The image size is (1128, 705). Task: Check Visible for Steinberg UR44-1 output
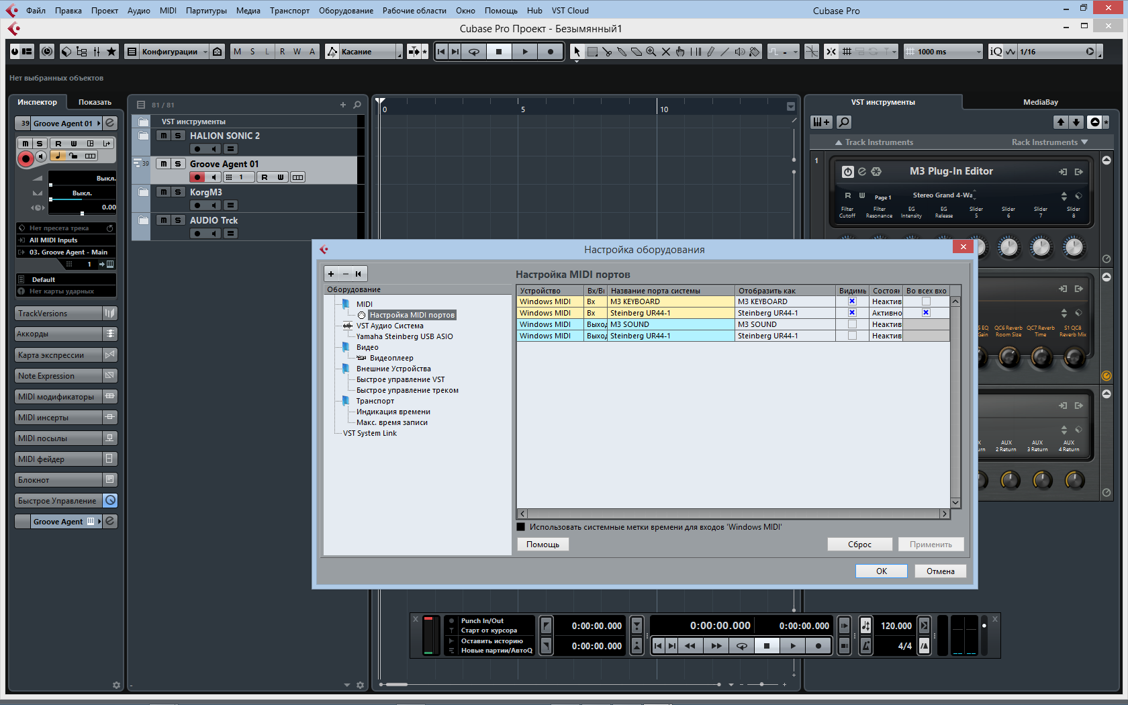852,336
